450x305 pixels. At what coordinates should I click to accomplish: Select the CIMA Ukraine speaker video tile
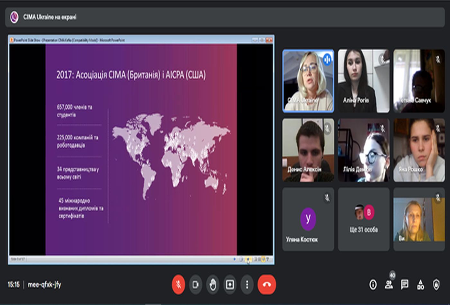[308, 81]
